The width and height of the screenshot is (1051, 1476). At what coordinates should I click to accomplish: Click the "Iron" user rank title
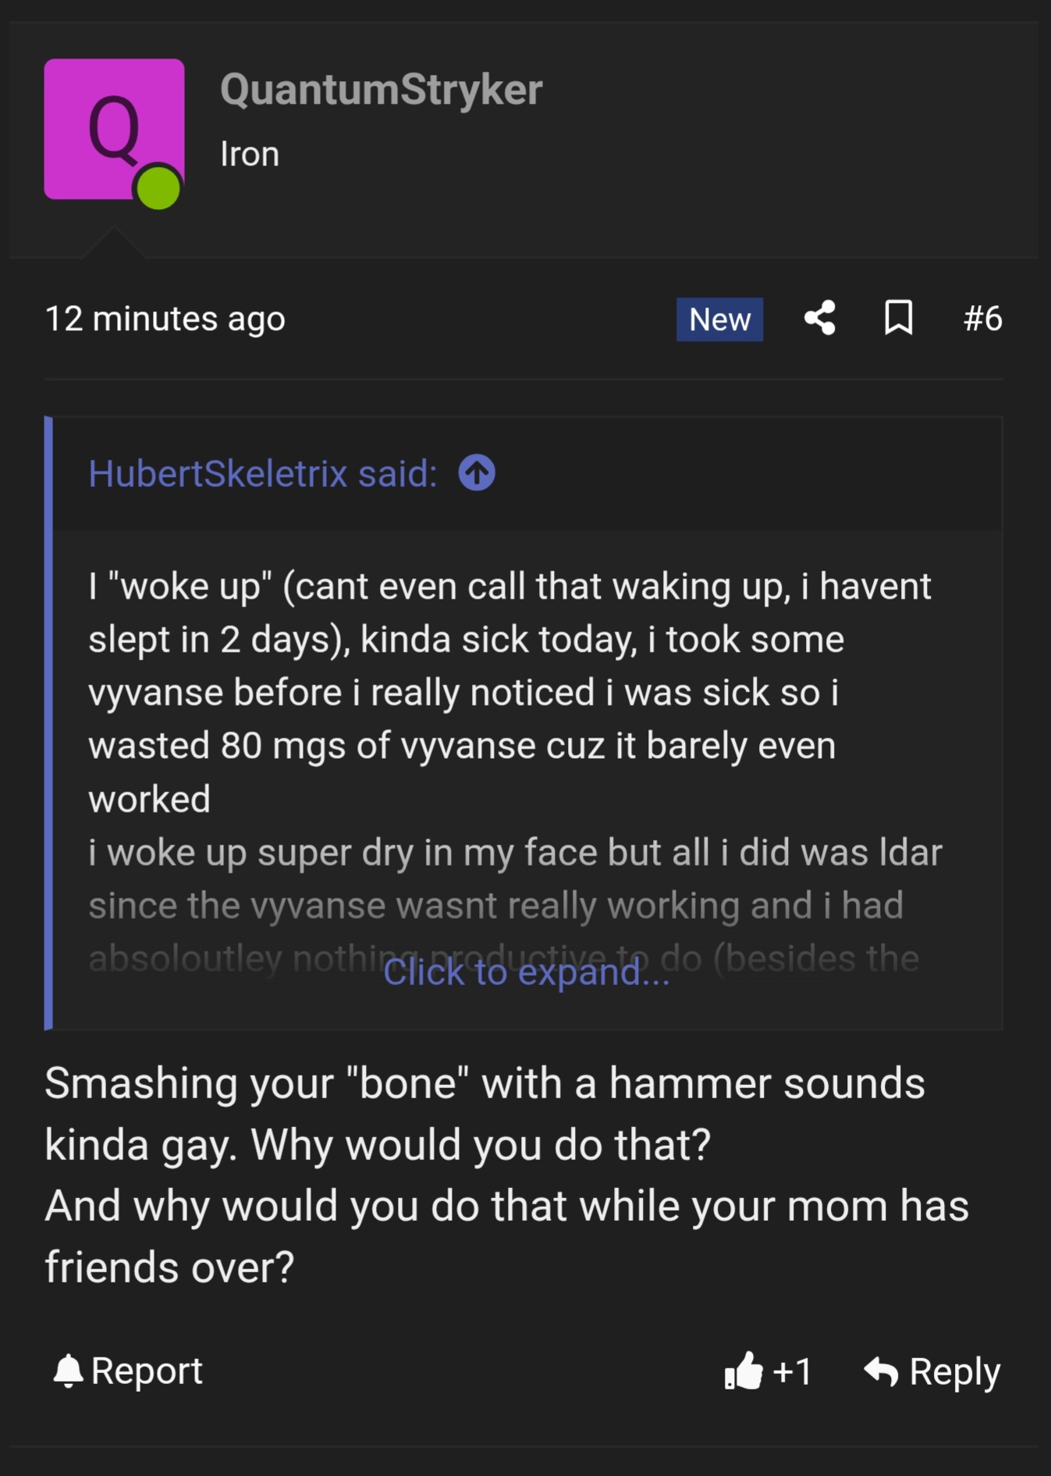point(250,154)
